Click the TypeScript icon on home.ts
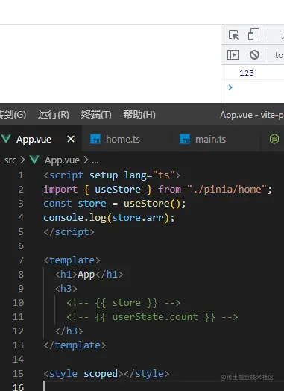This screenshot has width=284, height=391. click(x=95, y=139)
